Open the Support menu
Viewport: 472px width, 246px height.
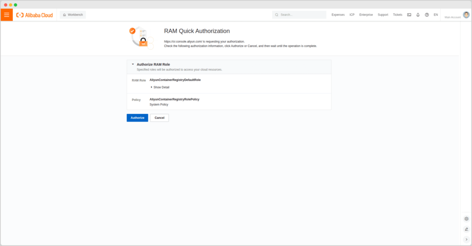pyautogui.click(x=383, y=15)
